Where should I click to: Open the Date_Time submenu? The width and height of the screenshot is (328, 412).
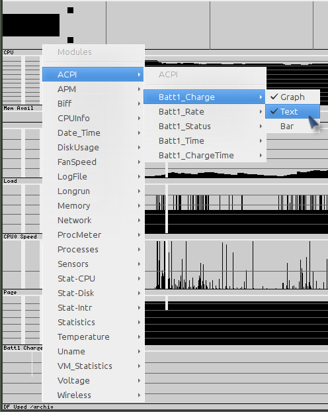(93, 133)
